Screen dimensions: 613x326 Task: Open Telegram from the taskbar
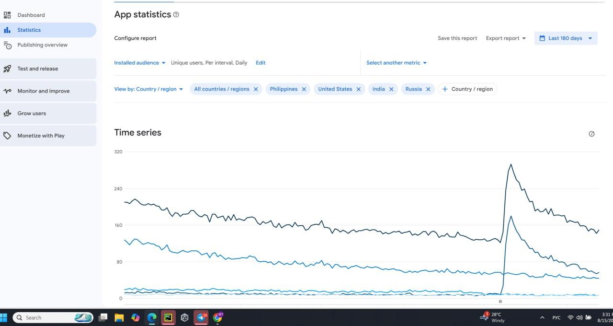[201, 317]
